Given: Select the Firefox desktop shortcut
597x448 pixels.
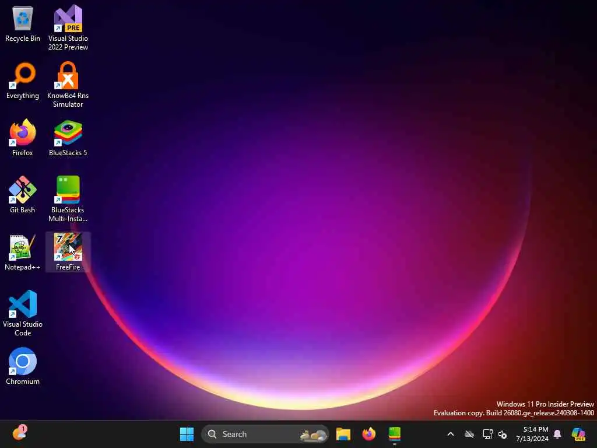Looking at the screenshot, I should tap(23, 138).
